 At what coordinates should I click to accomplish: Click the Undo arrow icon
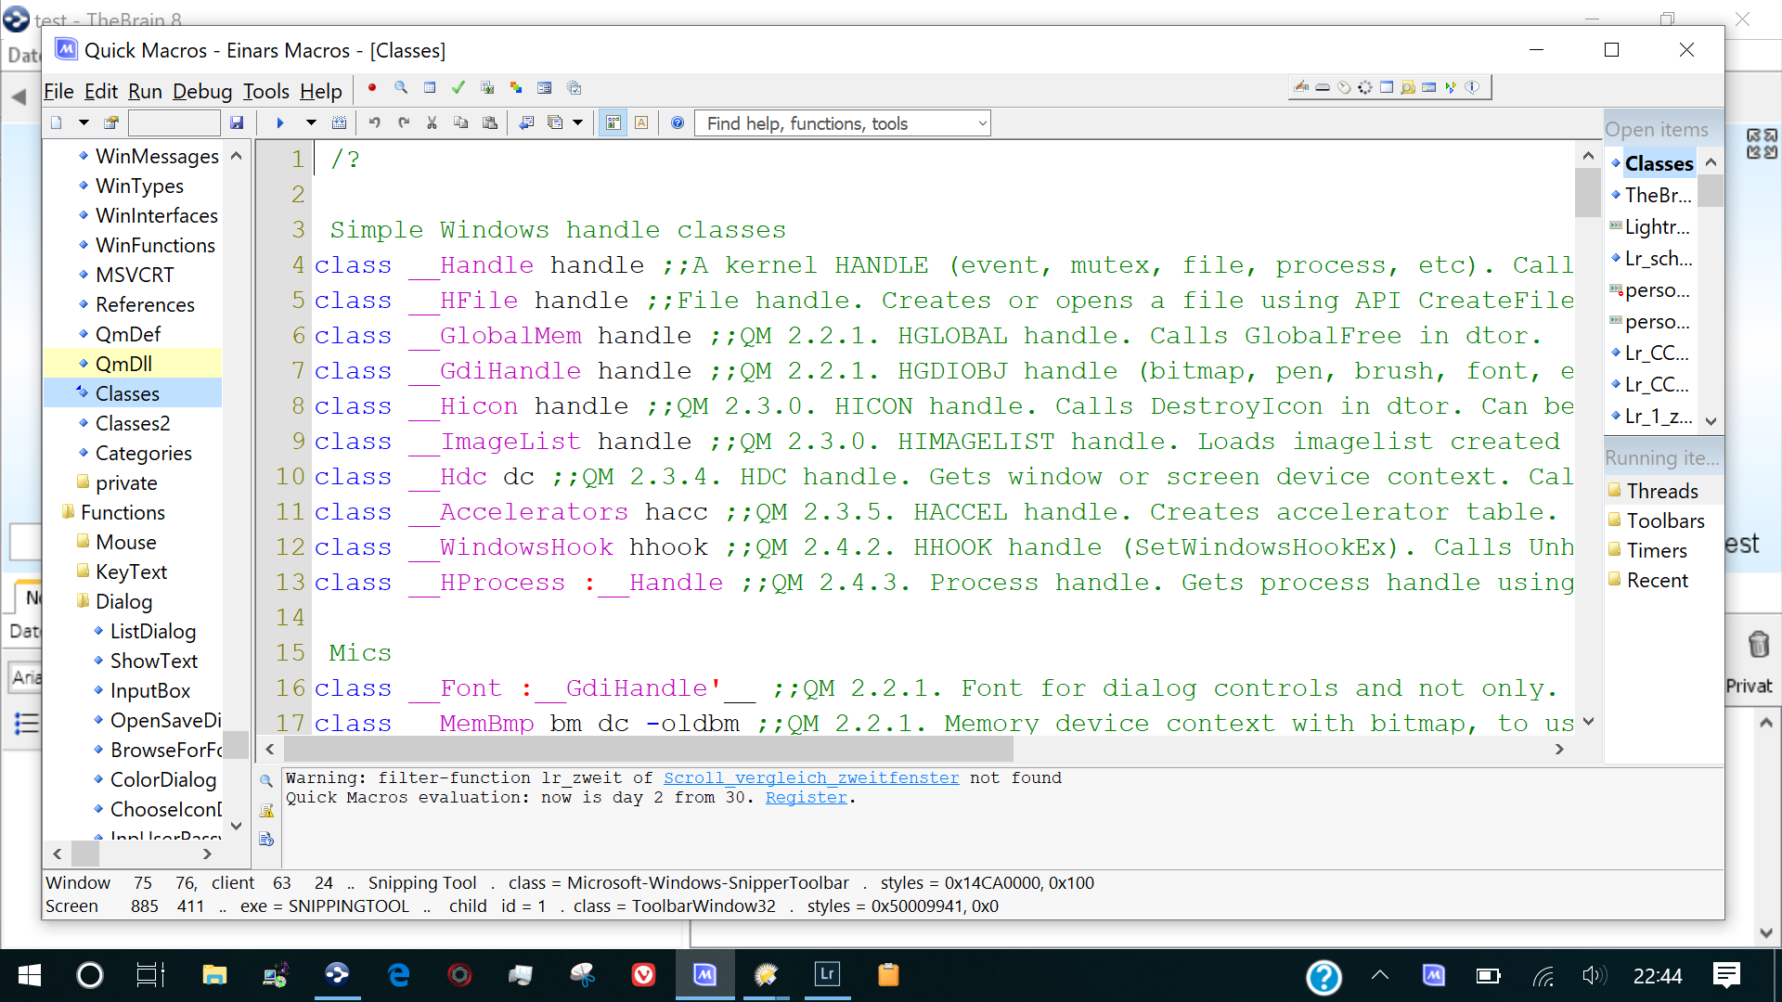coord(374,123)
